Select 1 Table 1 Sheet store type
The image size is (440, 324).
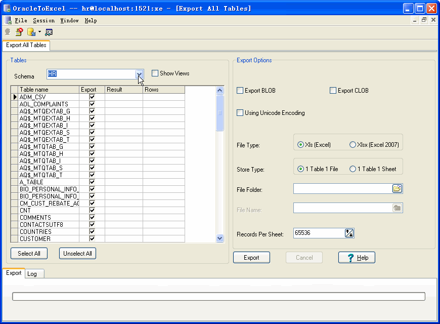[353, 169]
